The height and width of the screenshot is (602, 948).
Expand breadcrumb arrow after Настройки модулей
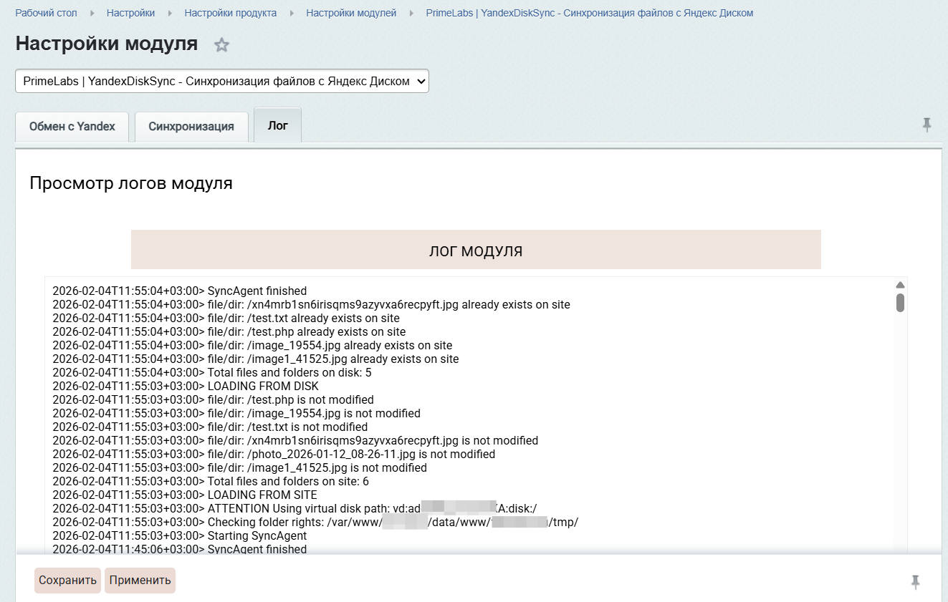click(411, 14)
